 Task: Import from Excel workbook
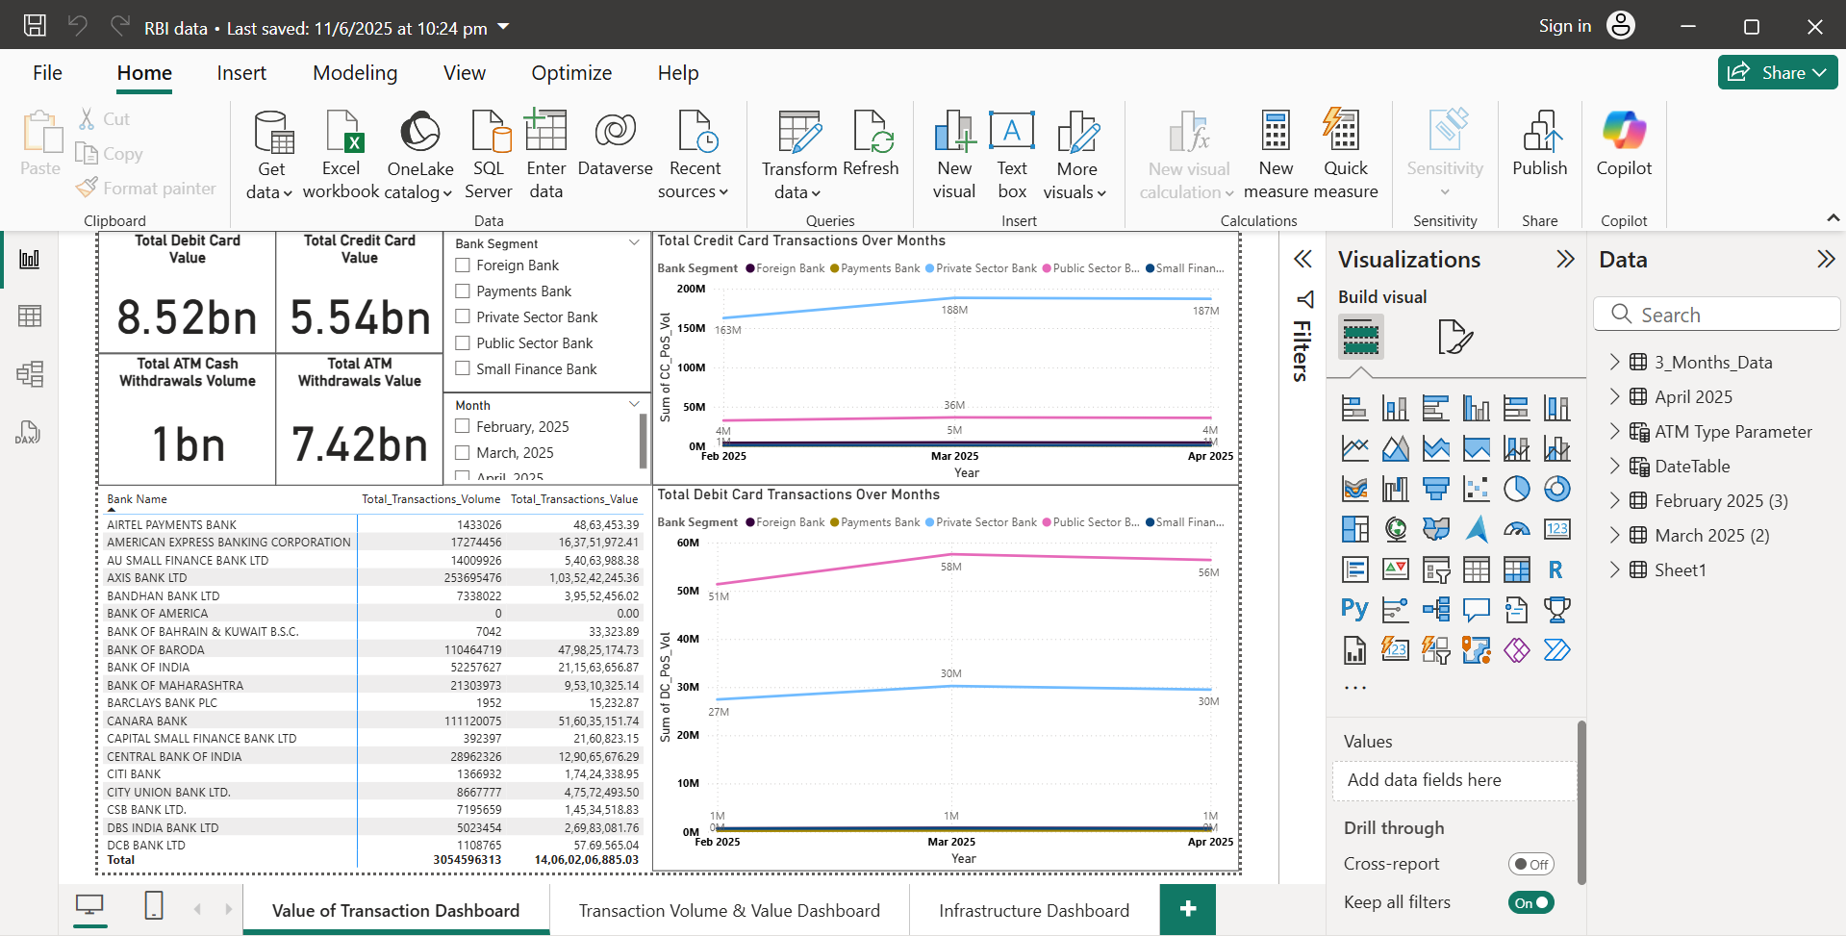[341, 155]
